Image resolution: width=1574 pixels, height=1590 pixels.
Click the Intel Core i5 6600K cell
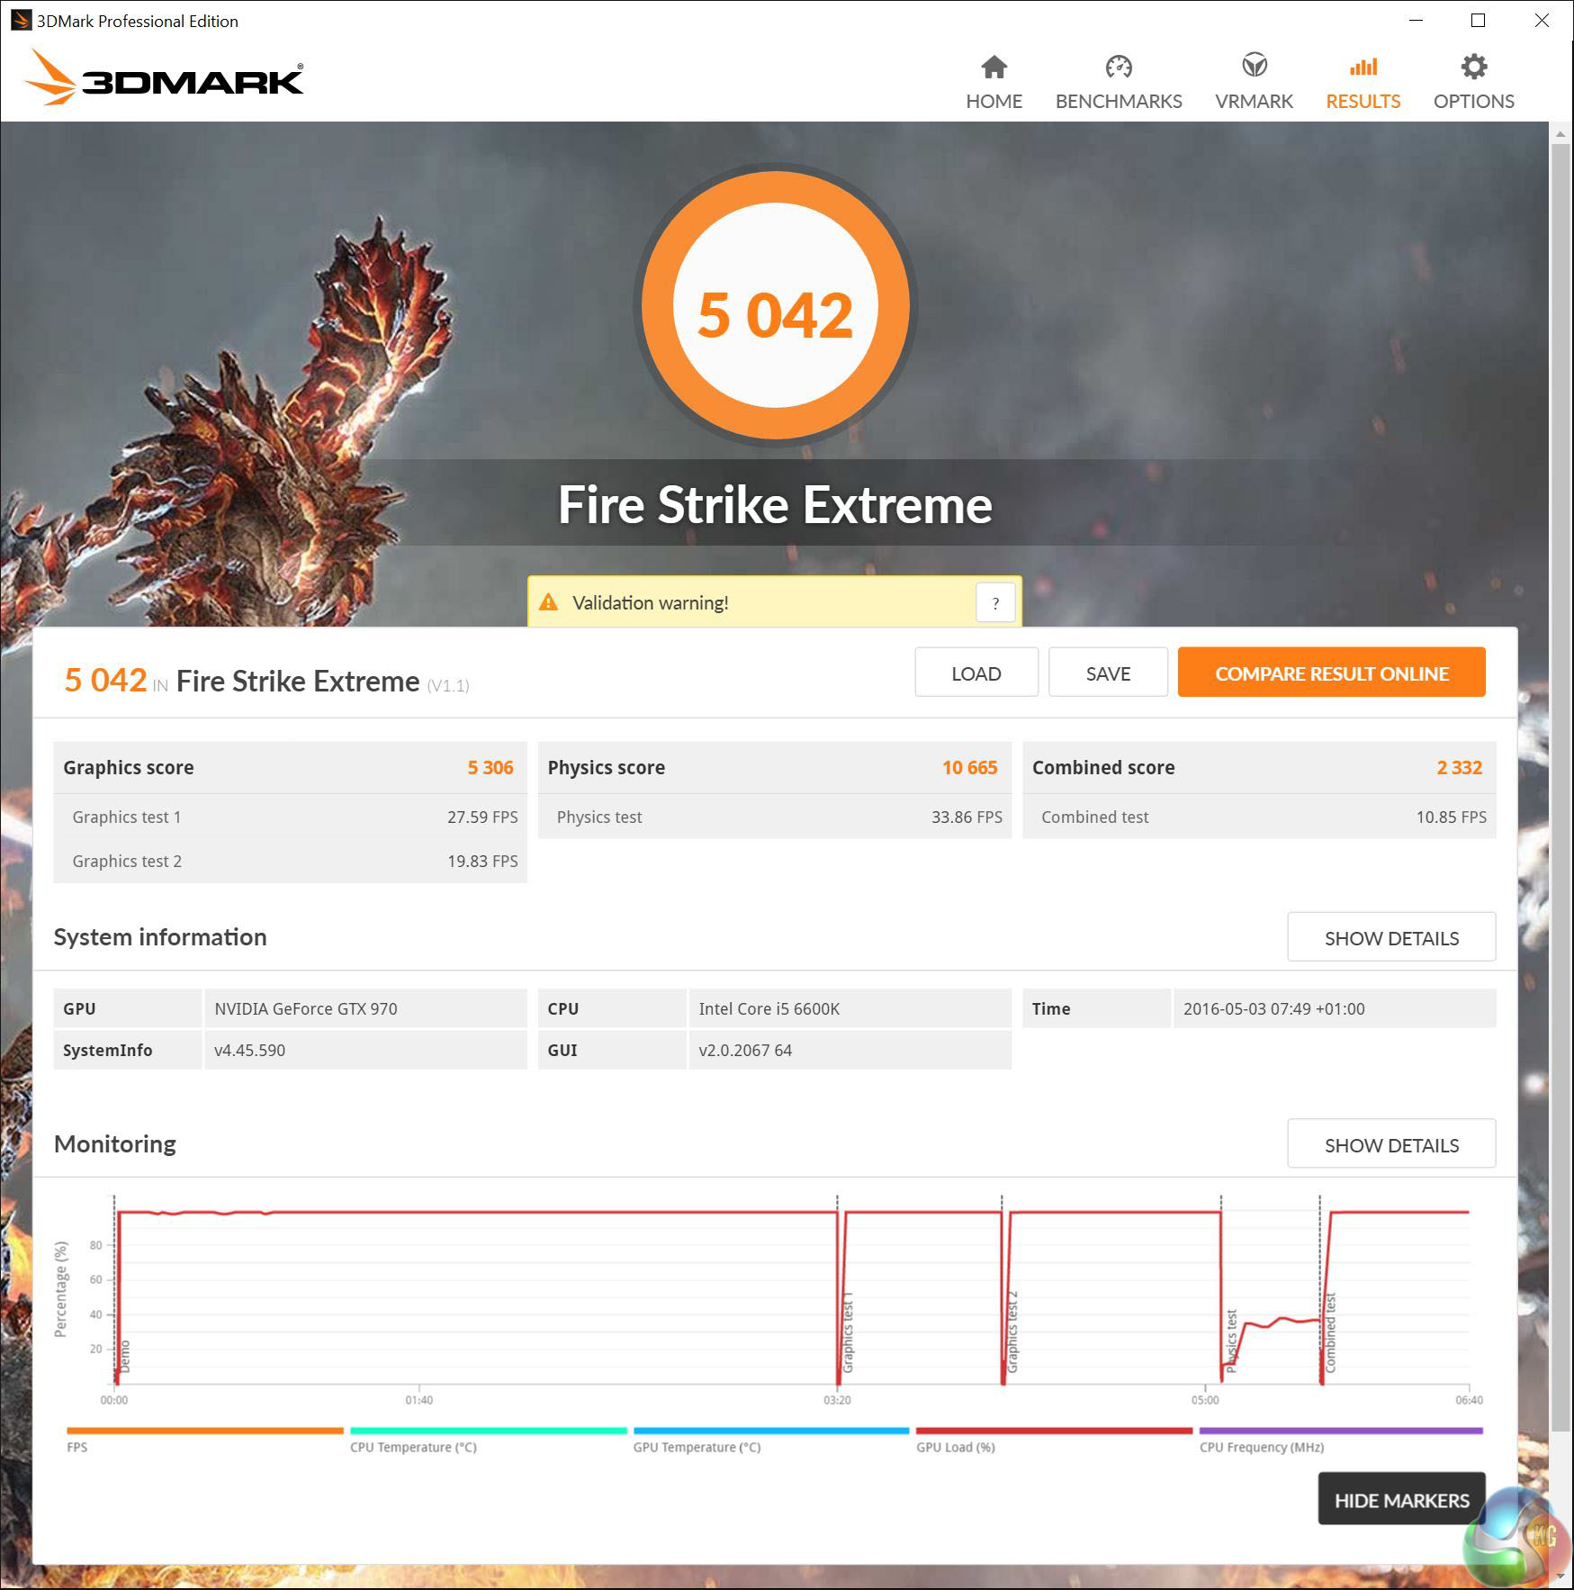pyautogui.click(x=850, y=1008)
